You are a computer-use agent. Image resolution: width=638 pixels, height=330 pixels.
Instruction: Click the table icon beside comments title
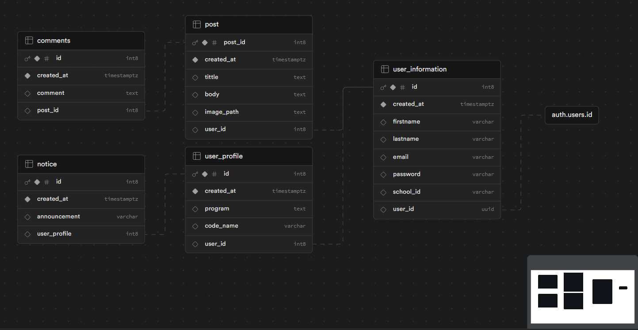(29, 41)
